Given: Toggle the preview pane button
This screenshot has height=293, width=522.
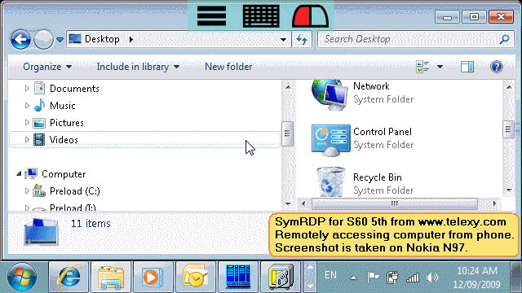Looking at the screenshot, I should [467, 67].
